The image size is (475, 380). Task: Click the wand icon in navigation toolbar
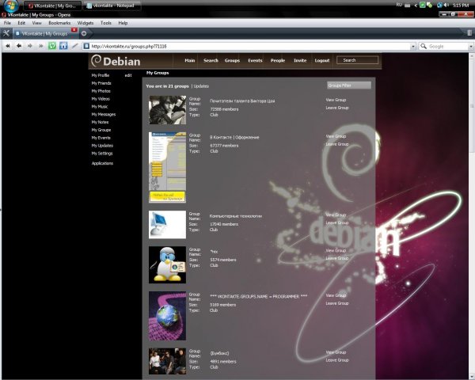75,46
